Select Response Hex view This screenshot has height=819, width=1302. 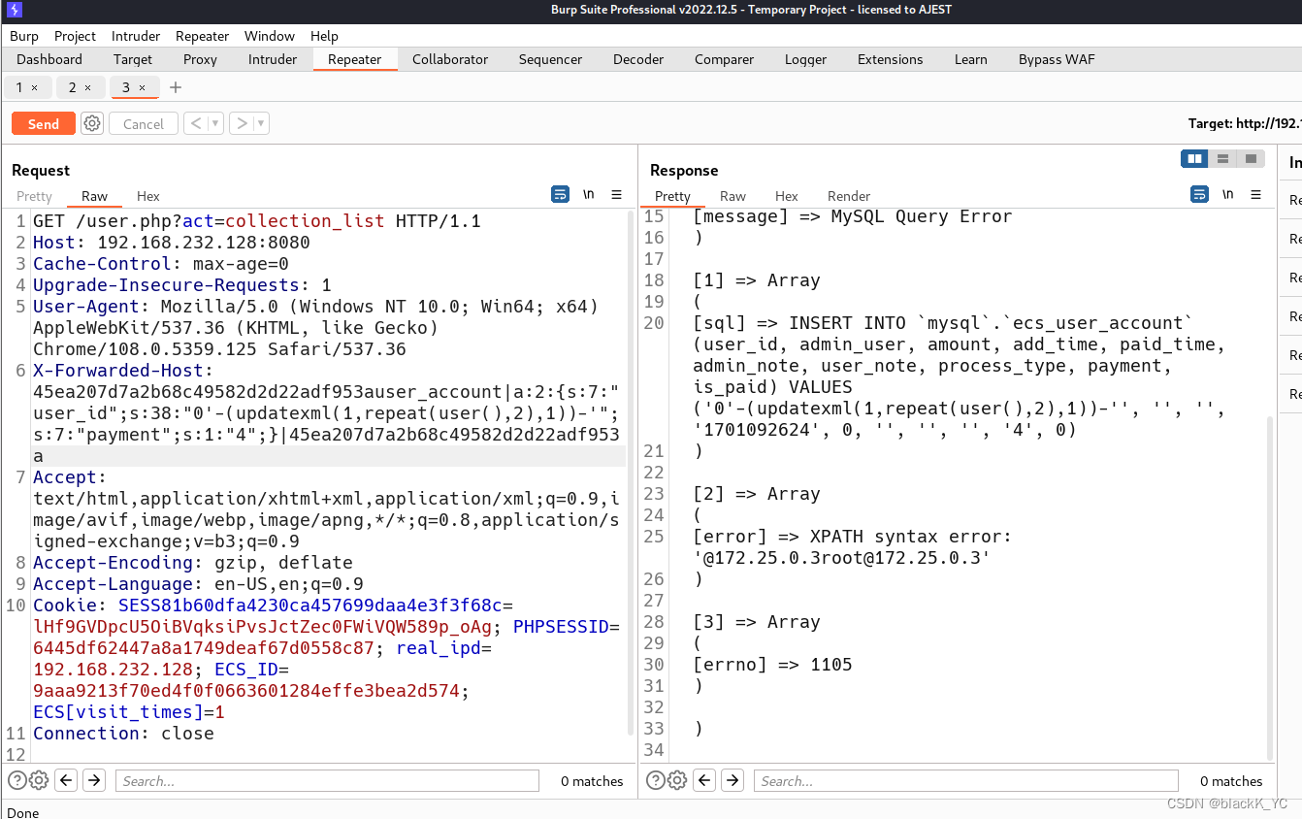tap(786, 196)
